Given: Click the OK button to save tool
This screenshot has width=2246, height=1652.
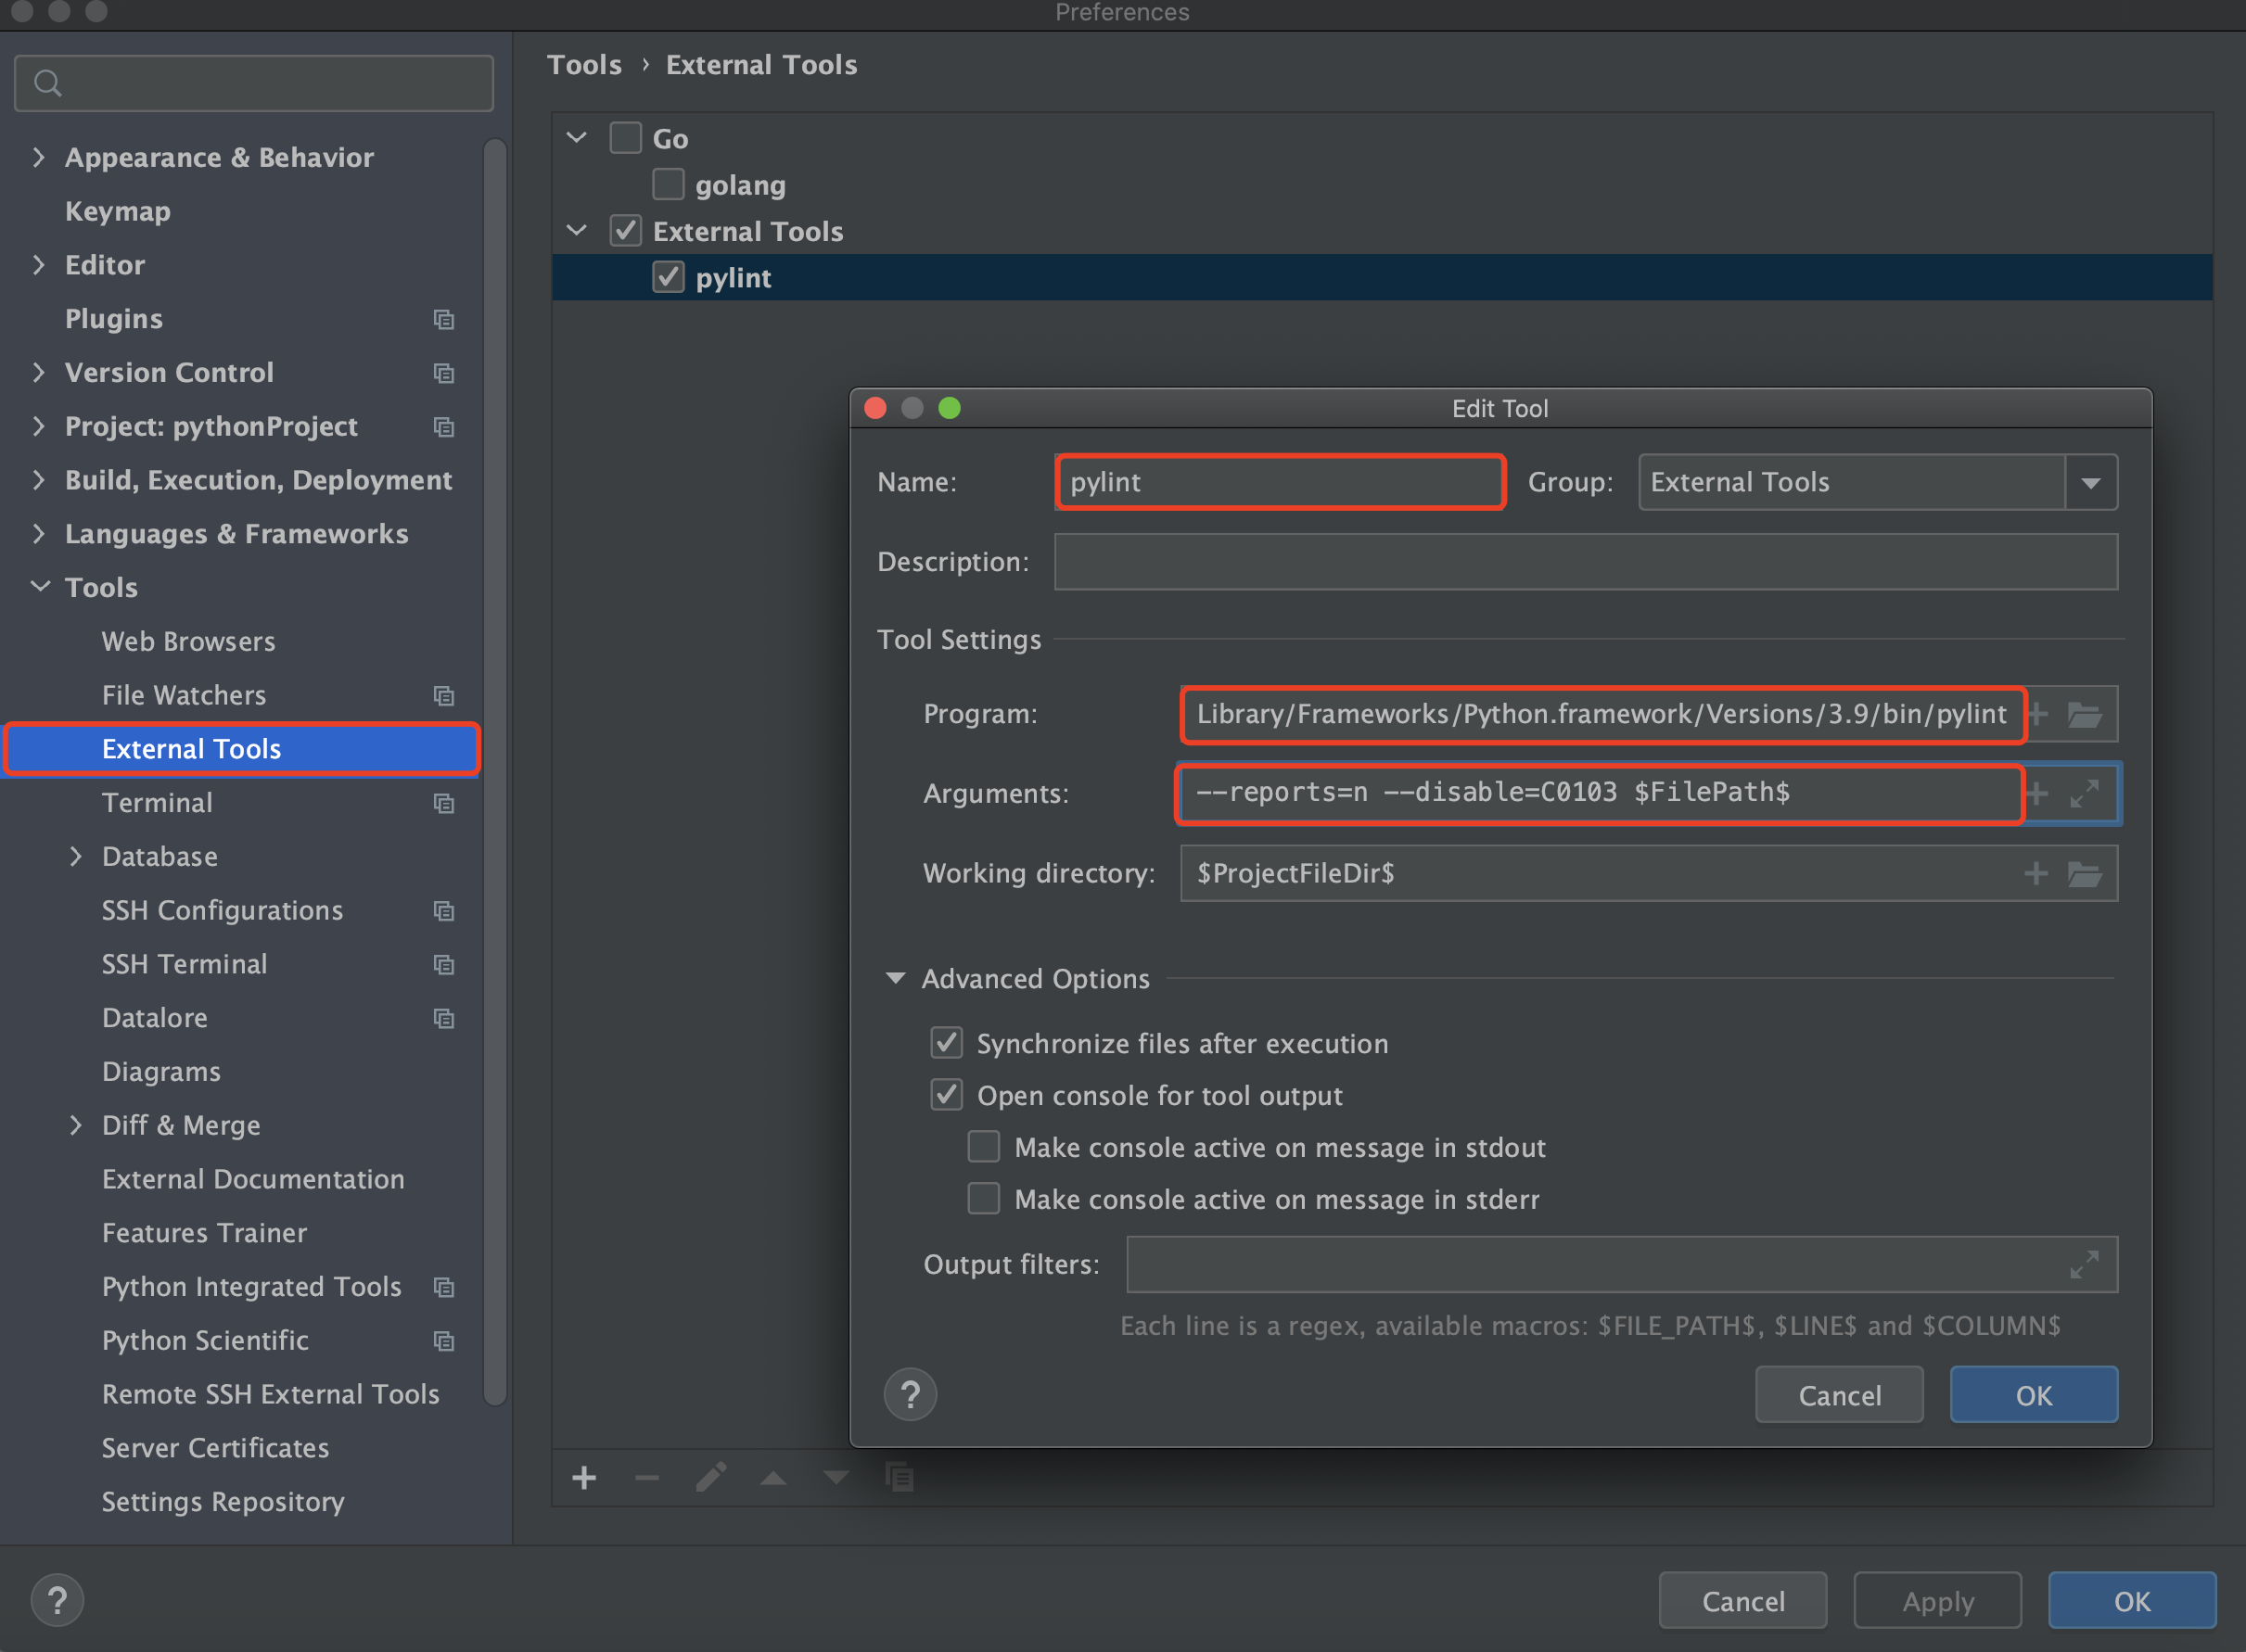Looking at the screenshot, I should 2032,1392.
